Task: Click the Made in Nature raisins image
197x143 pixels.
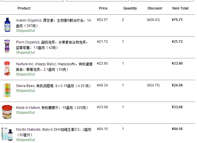Action: (7, 112)
